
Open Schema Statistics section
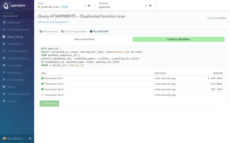(17, 58)
